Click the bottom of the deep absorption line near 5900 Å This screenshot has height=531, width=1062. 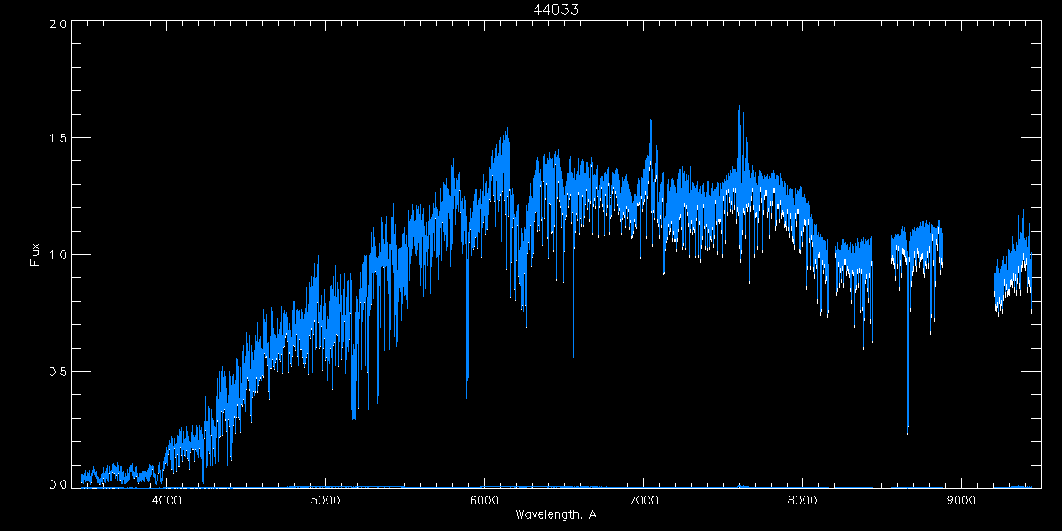click(x=467, y=398)
